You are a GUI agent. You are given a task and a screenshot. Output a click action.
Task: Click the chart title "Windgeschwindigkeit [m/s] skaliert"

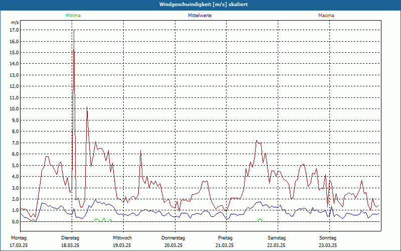tap(204, 5)
